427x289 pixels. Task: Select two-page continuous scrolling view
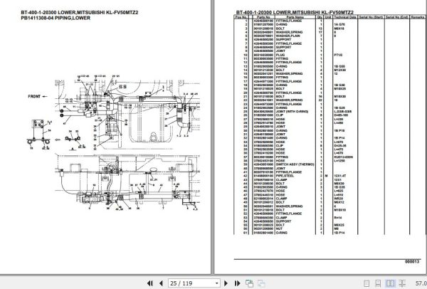point(402,283)
